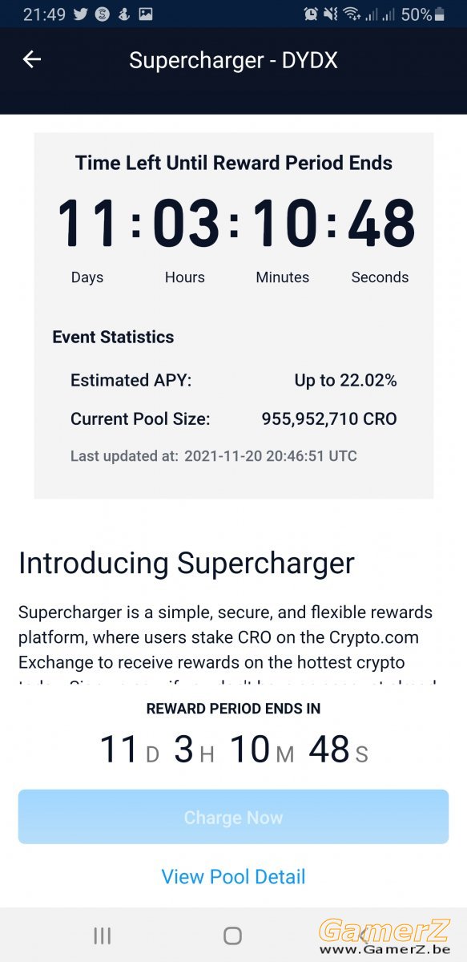Screen dimensions: 467x962
Task: Open recent apps from navigation bar
Action: [x=102, y=935]
